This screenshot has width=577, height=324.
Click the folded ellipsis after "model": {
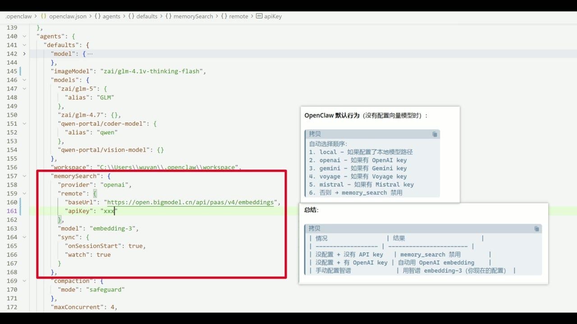click(90, 54)
